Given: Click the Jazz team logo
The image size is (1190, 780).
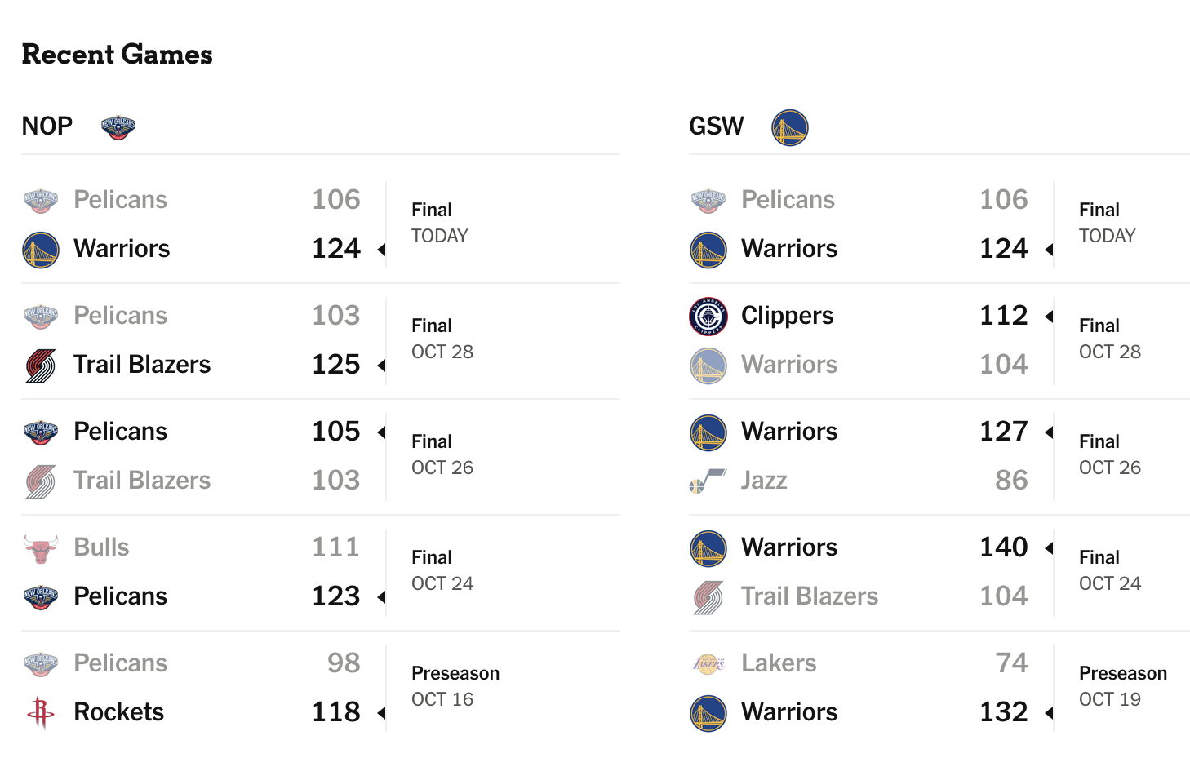Looking at the screenshot, I should pyautogui.click(x=708, y=481).
